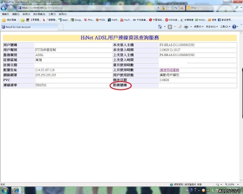Open the iPho... favorites bookmark

click(x=89, y=20)
